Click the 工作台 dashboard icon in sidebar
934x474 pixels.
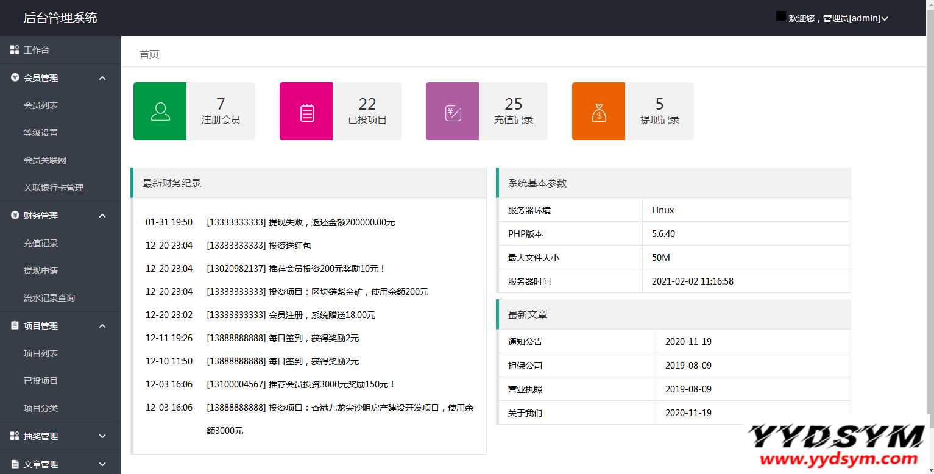point(15,50)
